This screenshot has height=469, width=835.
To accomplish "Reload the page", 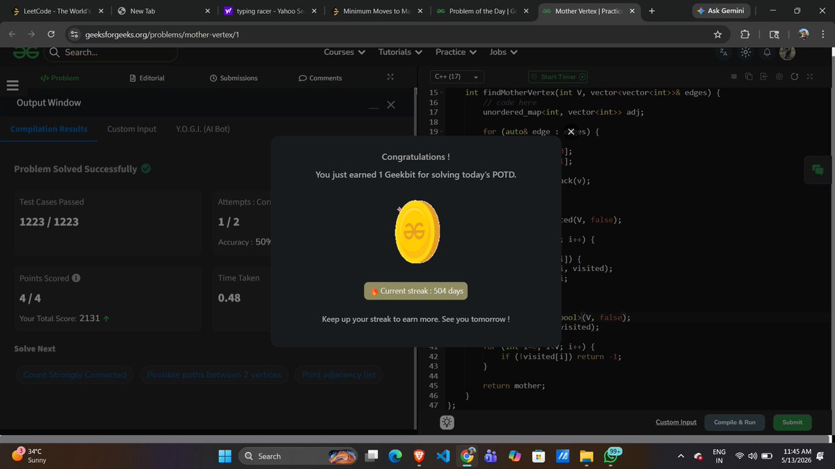I will pyautogui.click(x=51, y=34).
